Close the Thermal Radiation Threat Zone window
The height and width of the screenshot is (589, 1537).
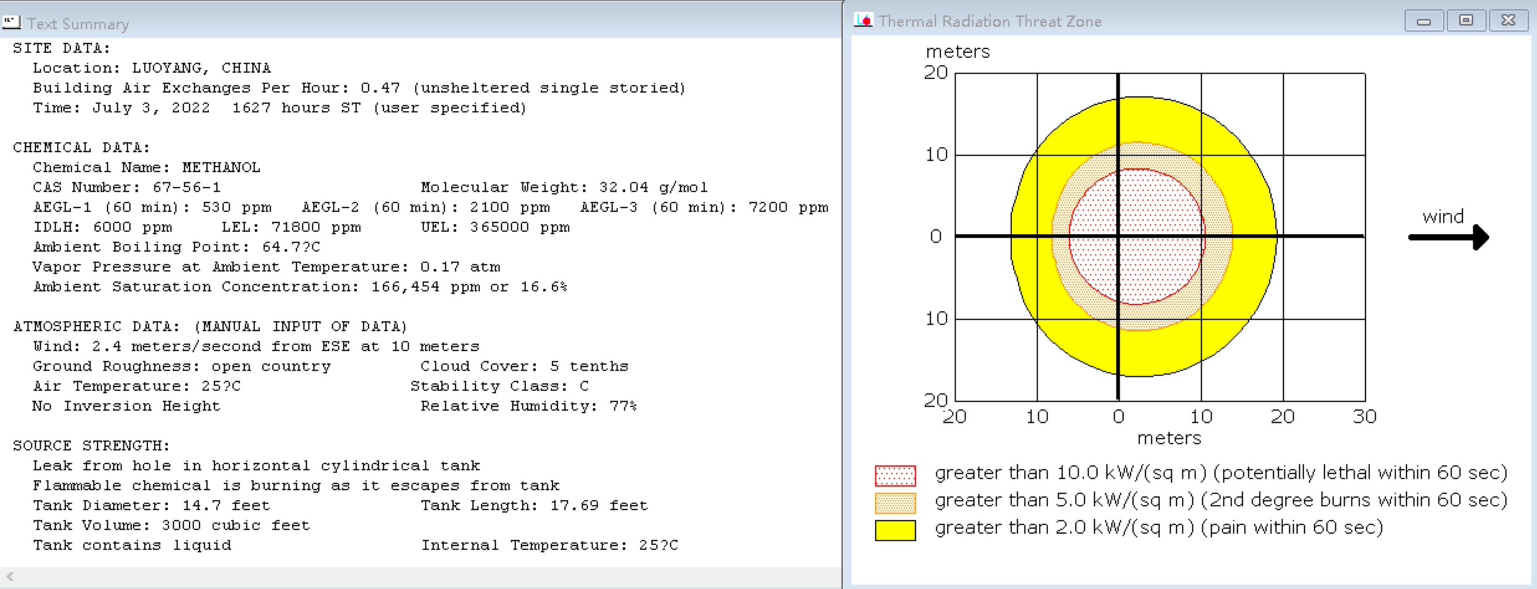click(x=1508, y=21)
